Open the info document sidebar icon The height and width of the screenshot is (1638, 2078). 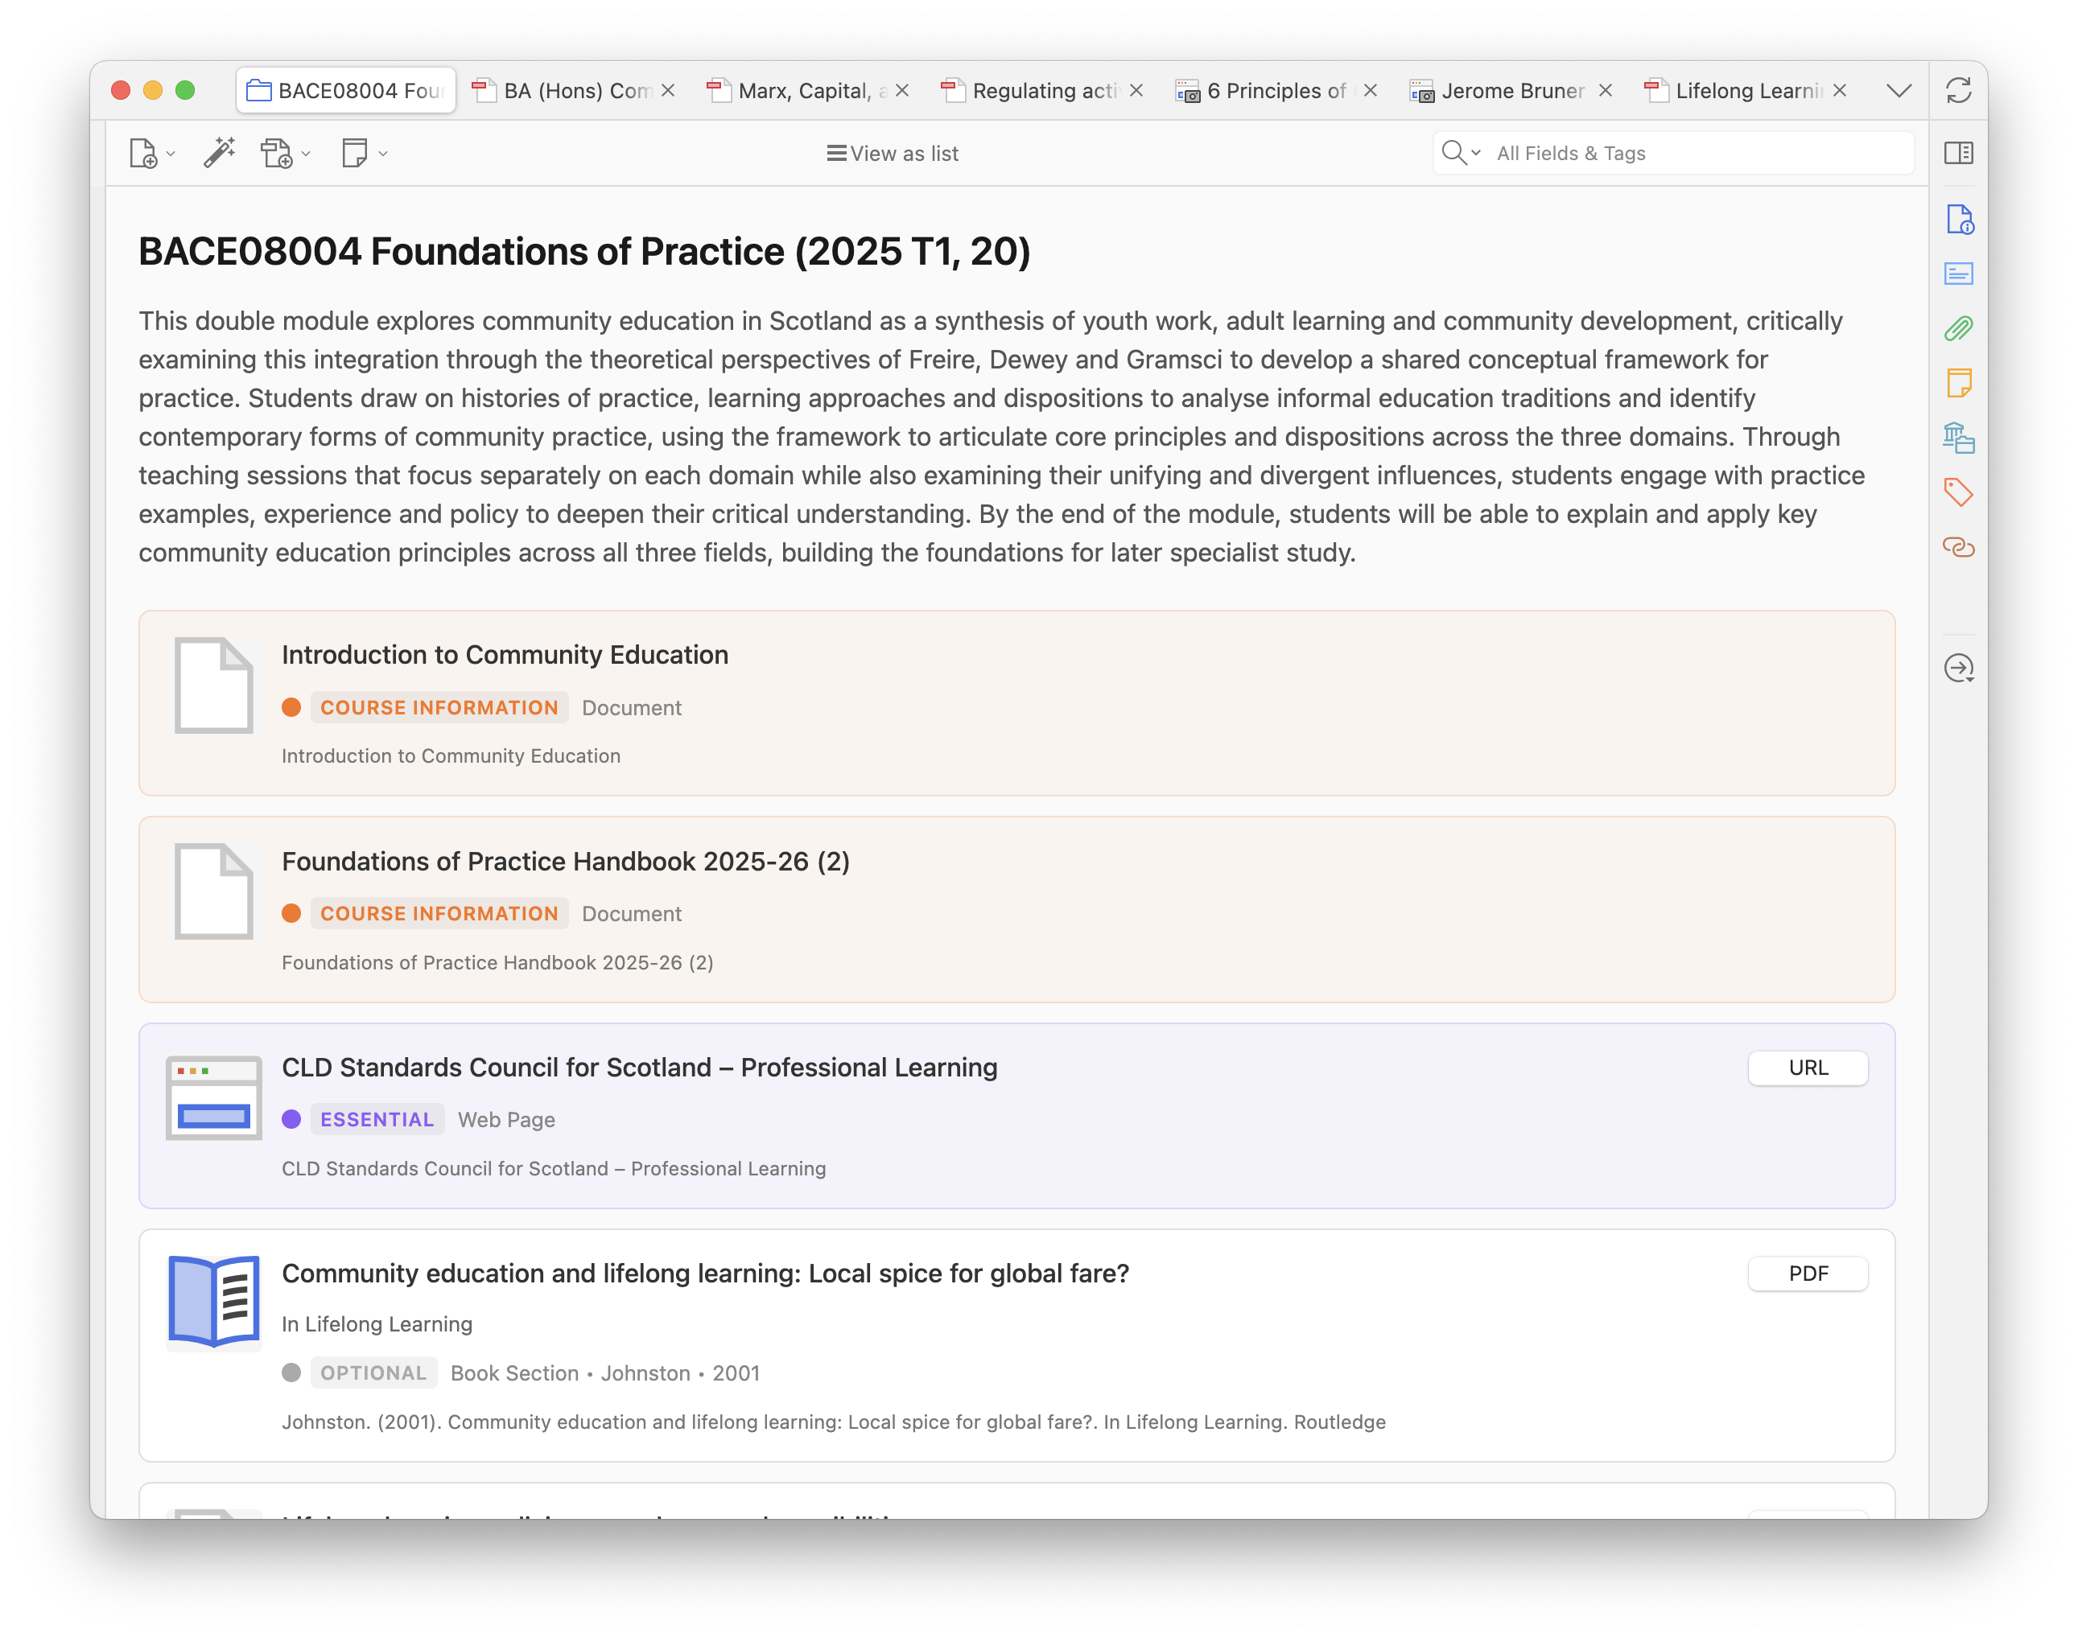[1958, 220]
